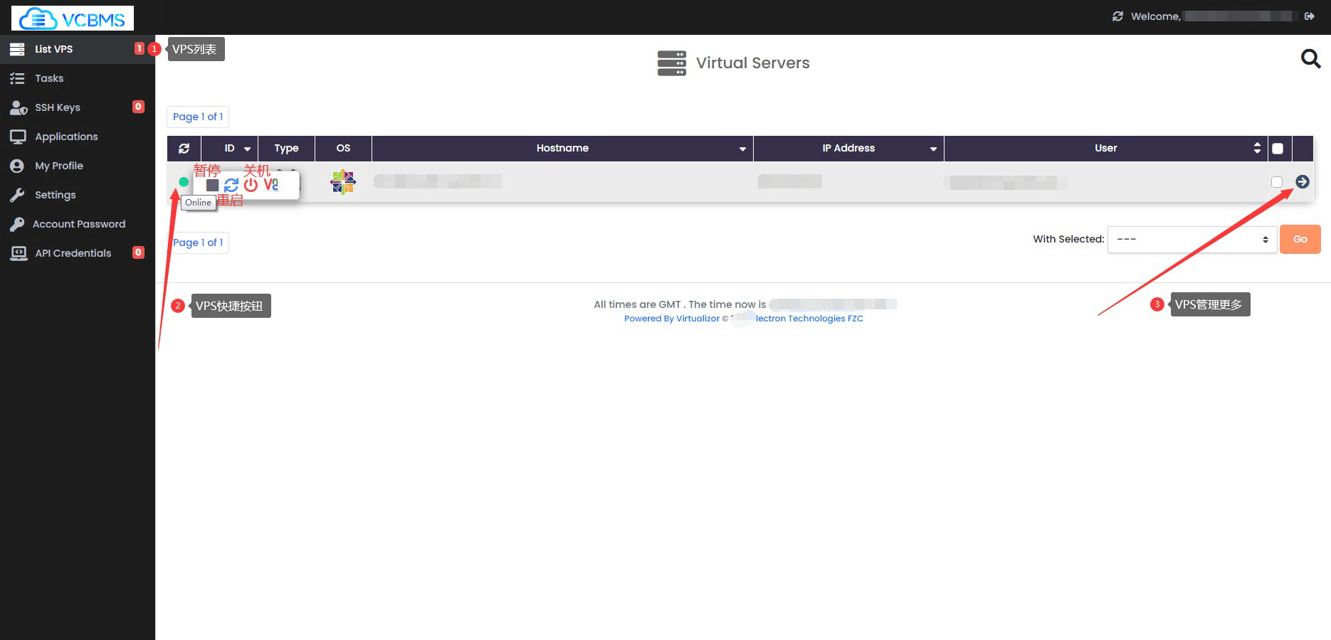Open the With Selected dropdown

coord(1192,240)
